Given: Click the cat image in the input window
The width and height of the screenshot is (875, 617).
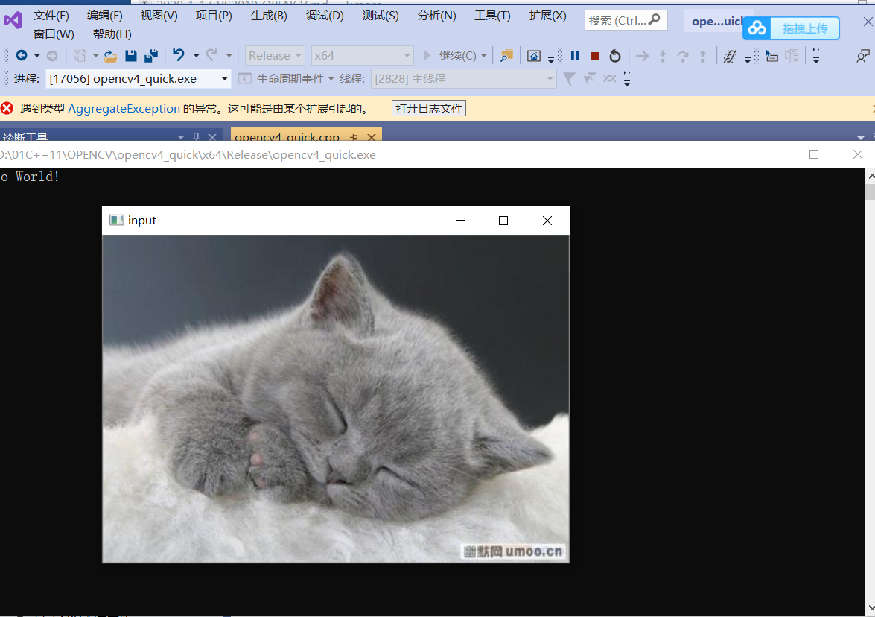Looking at the screenshot, I should 335,399.
